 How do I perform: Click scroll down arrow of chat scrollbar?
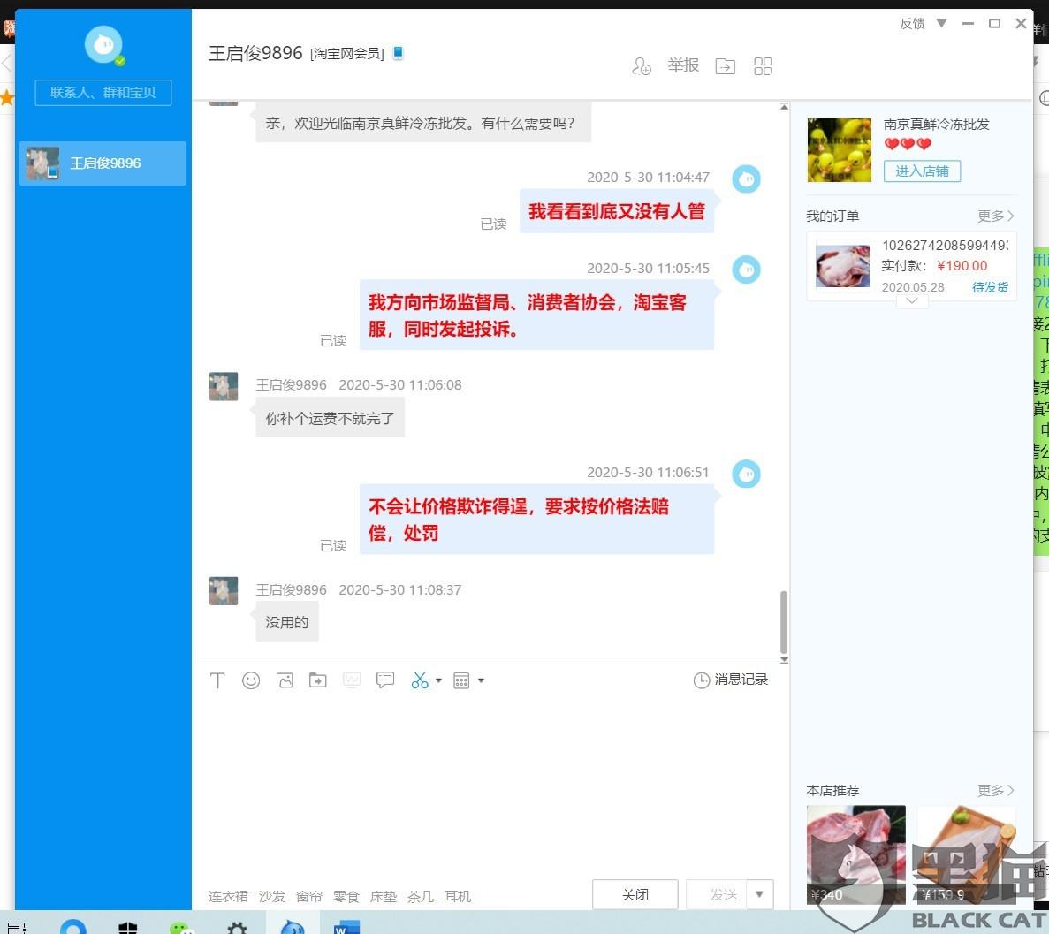click(784, 660)
